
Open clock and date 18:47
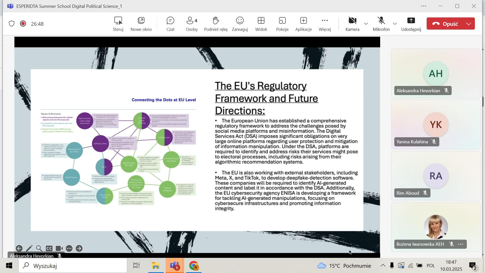451,265
